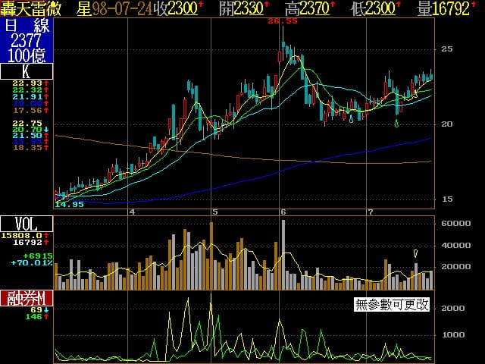Click the K indicator label box
The image size is (485, 364).
tap(27, 72)
